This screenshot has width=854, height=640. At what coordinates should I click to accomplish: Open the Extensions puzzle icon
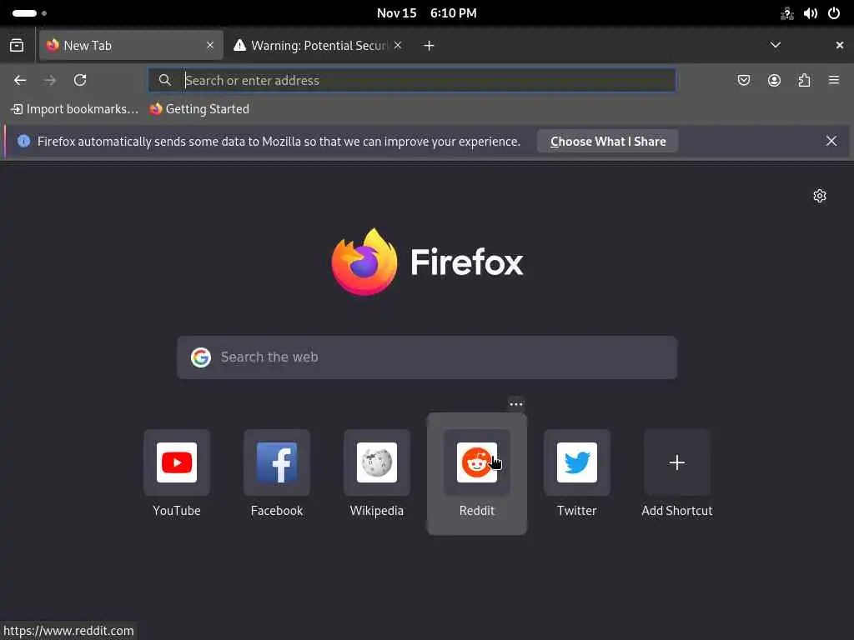click(805, 81)
